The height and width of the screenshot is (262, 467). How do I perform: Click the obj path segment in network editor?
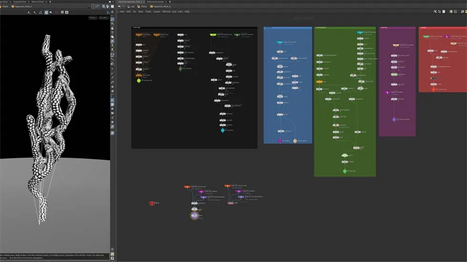click(133, 7)
